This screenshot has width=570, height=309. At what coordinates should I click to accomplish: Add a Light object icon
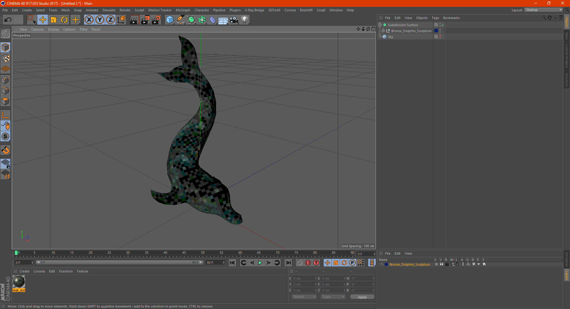pos(245,20)
